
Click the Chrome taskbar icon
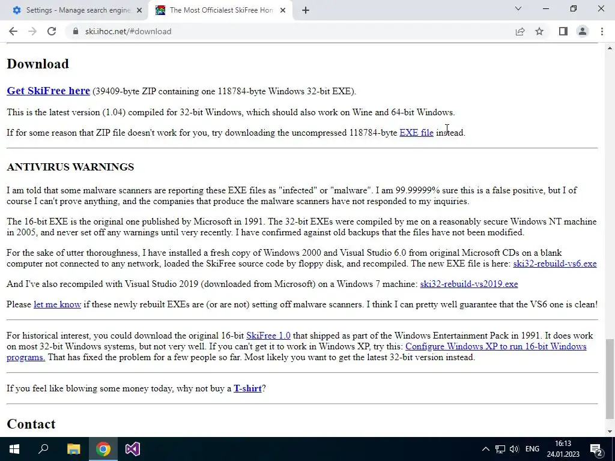103,449
